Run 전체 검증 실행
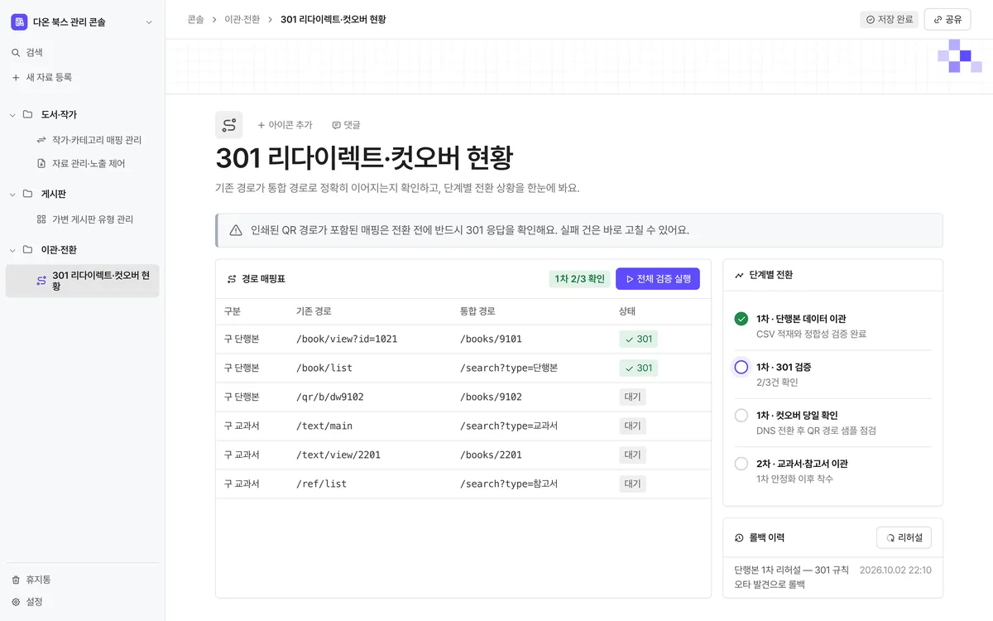Image resolution: width=993 pixels, height=621 pixels. (x=658, y=279)
